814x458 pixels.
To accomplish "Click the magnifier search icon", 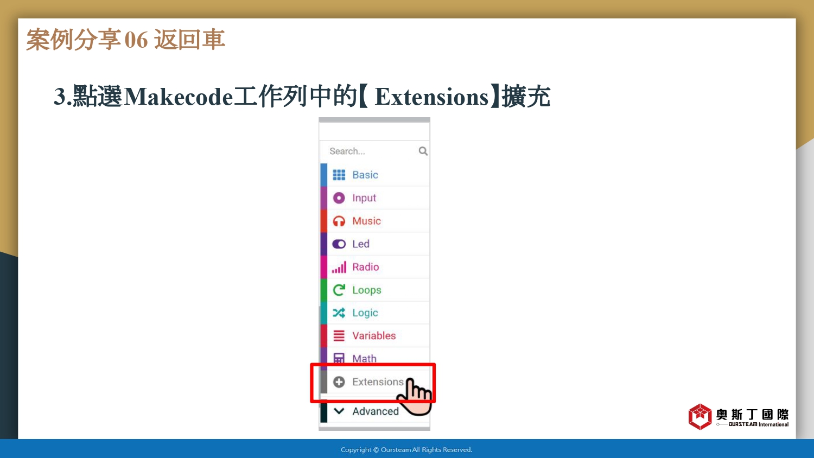I will (x=423, y=151).
